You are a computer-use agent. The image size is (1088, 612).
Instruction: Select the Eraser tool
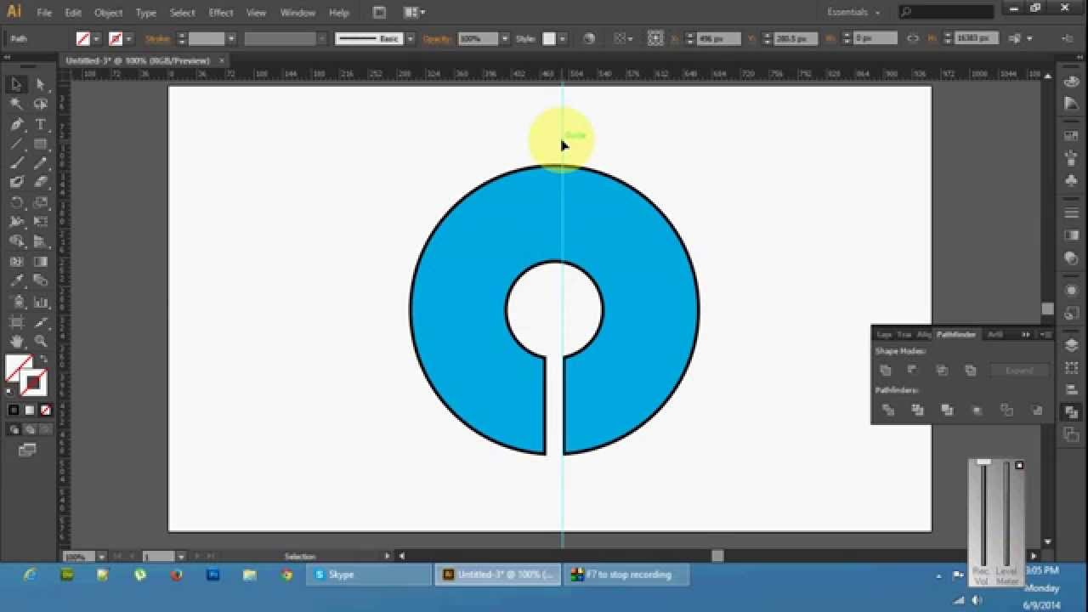(40, 182)
